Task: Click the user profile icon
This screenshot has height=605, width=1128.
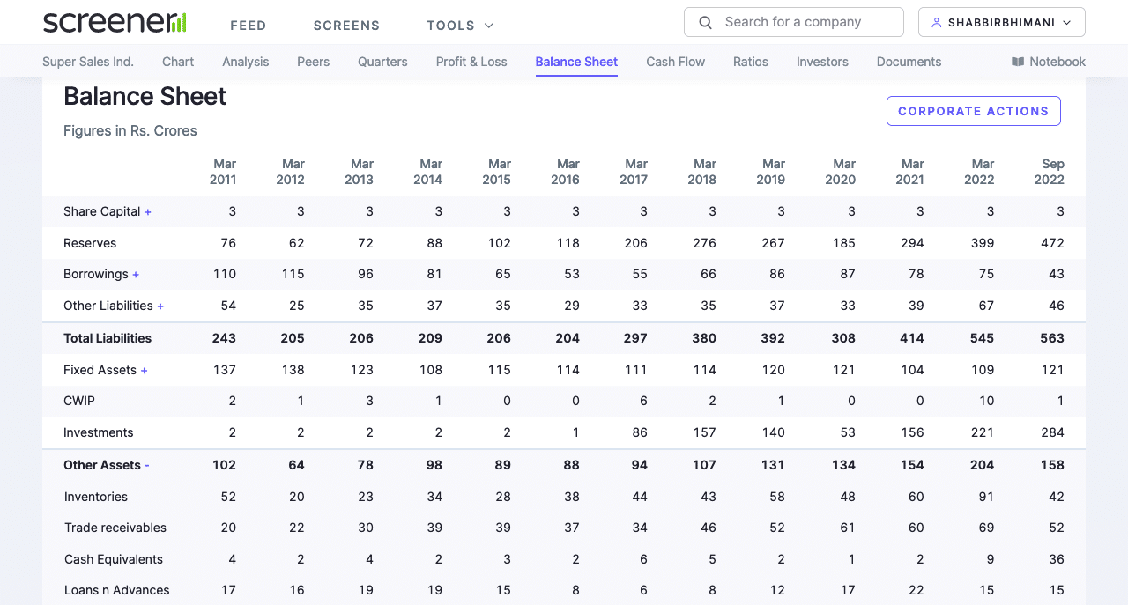Action: 936,23
